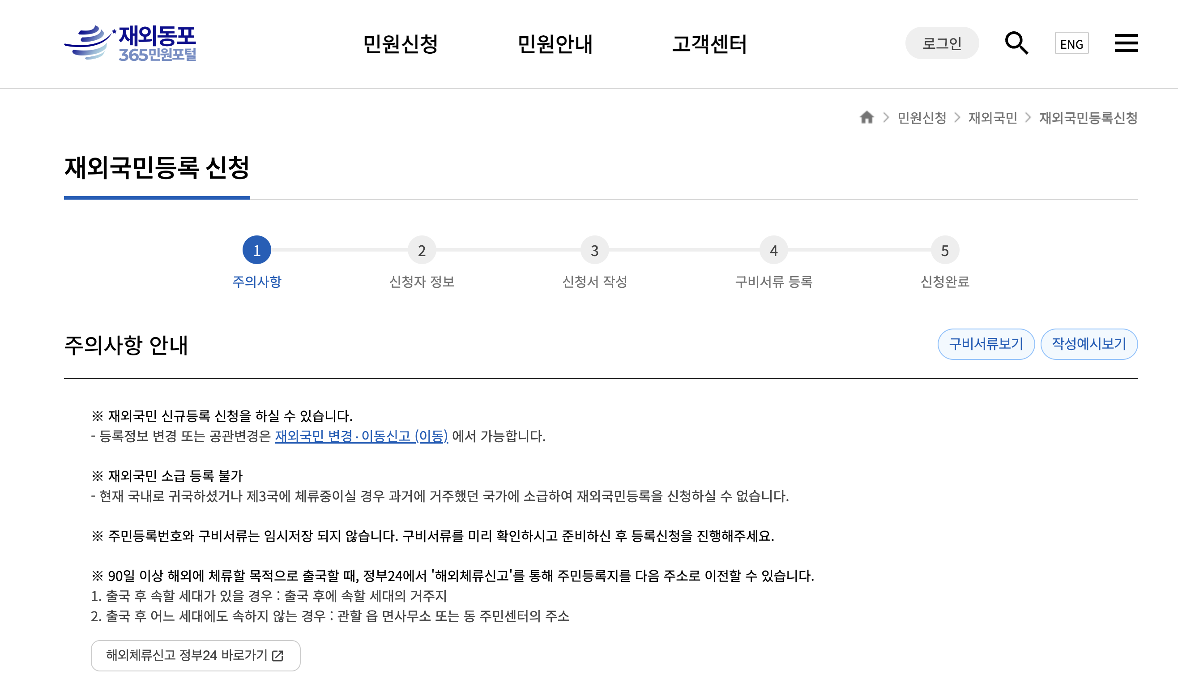1178x692 pixels.
Task: Open the 민원안내 top menu
Action: [x=555, y=44]
